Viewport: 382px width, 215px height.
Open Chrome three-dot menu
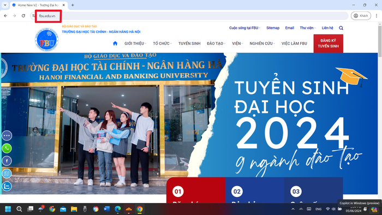(x=377, y=16)
